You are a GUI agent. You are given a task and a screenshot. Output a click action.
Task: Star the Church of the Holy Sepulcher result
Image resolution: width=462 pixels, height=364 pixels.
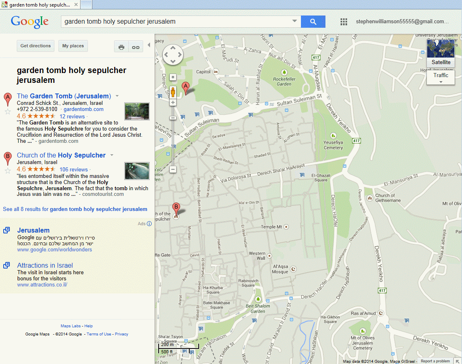(8, 171)
